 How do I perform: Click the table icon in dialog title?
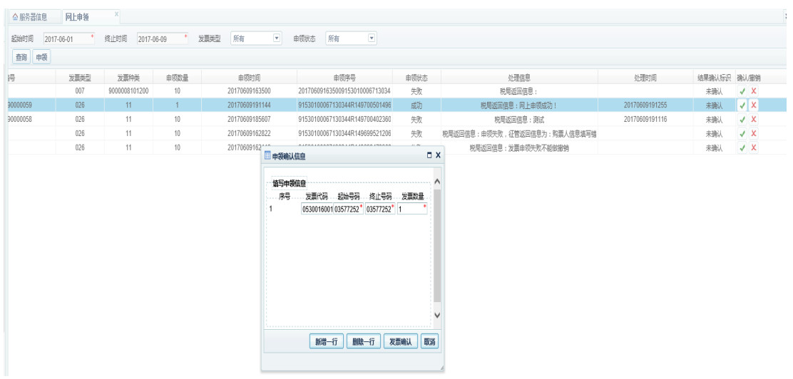(268, 156)
